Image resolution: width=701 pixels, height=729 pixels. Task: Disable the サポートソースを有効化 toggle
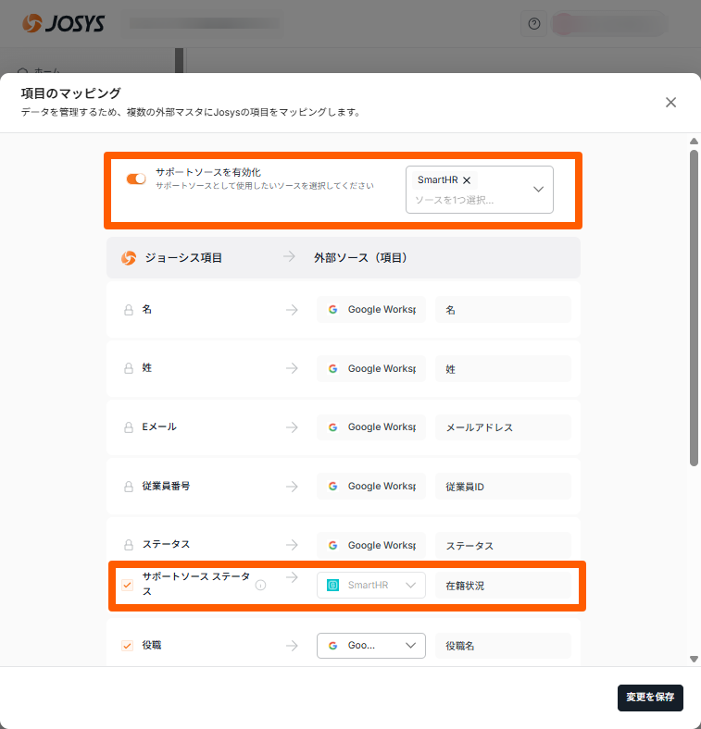136,179
